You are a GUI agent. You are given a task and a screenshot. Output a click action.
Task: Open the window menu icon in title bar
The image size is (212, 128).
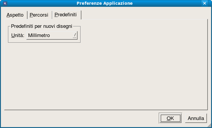click(x=4, y=4)
